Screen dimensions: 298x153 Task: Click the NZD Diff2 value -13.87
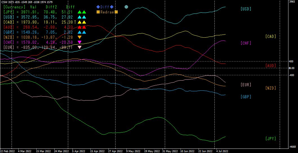tap(48, 37)
